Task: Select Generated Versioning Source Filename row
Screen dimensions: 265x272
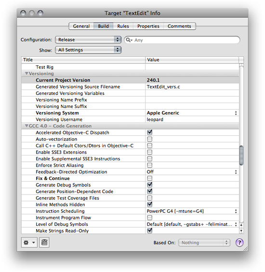Action: pos(130,87)
